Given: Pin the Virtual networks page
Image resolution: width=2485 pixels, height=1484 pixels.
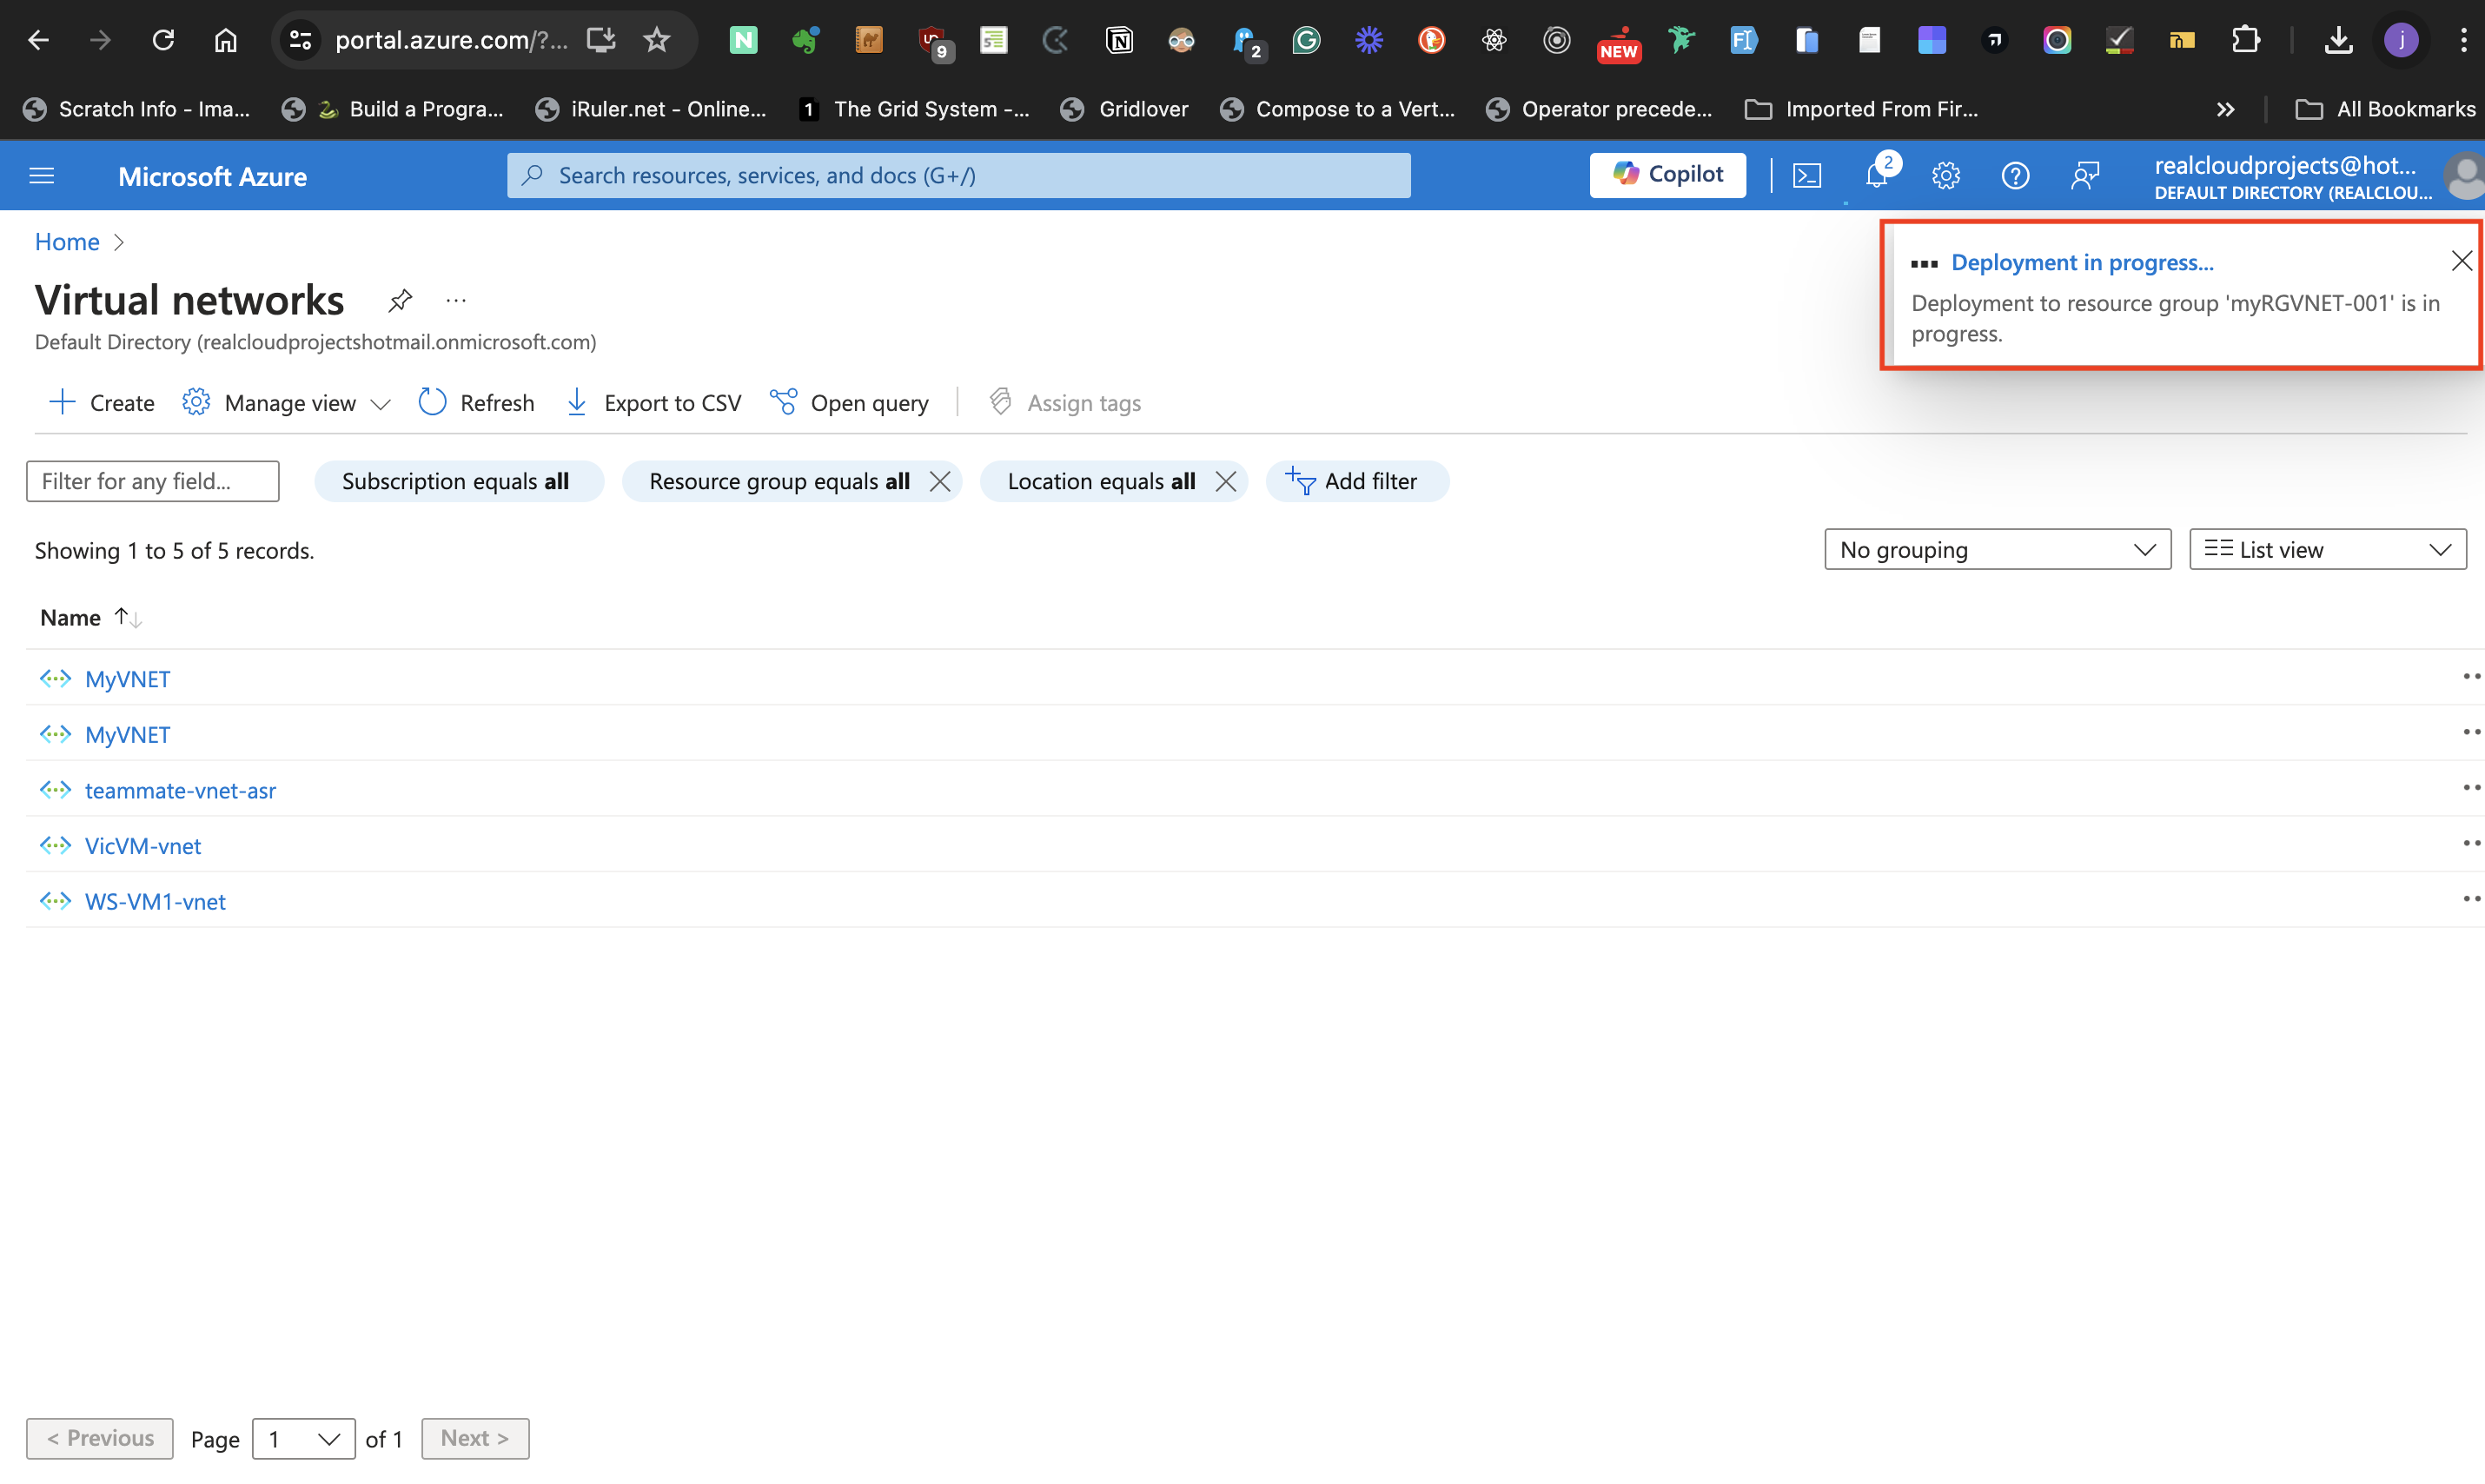Looking at the screenshot, I should click(x=400, y=300).
